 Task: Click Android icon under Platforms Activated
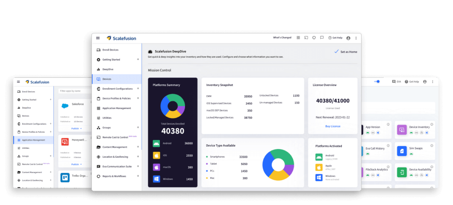[x=319, y=157]
